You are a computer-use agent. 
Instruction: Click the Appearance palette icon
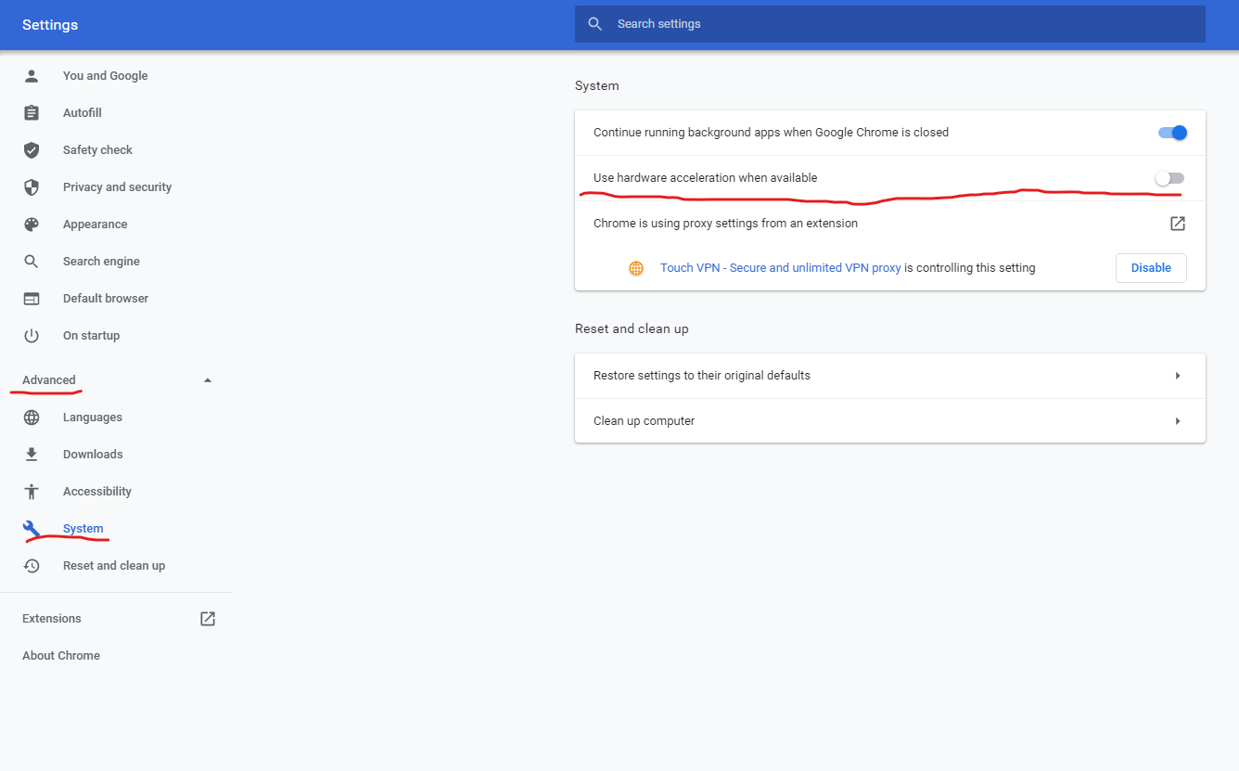coord(32,225)
